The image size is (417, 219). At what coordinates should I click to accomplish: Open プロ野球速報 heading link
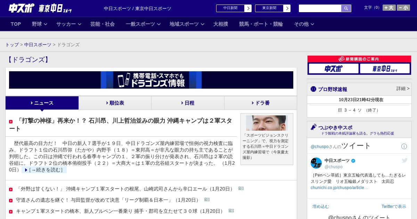(x=333, y=89)
